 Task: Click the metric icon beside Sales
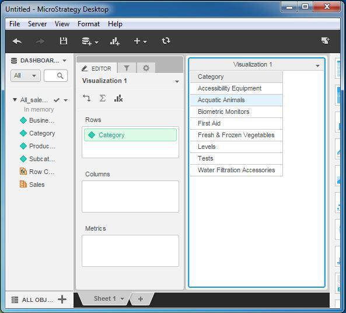point(23,184)
